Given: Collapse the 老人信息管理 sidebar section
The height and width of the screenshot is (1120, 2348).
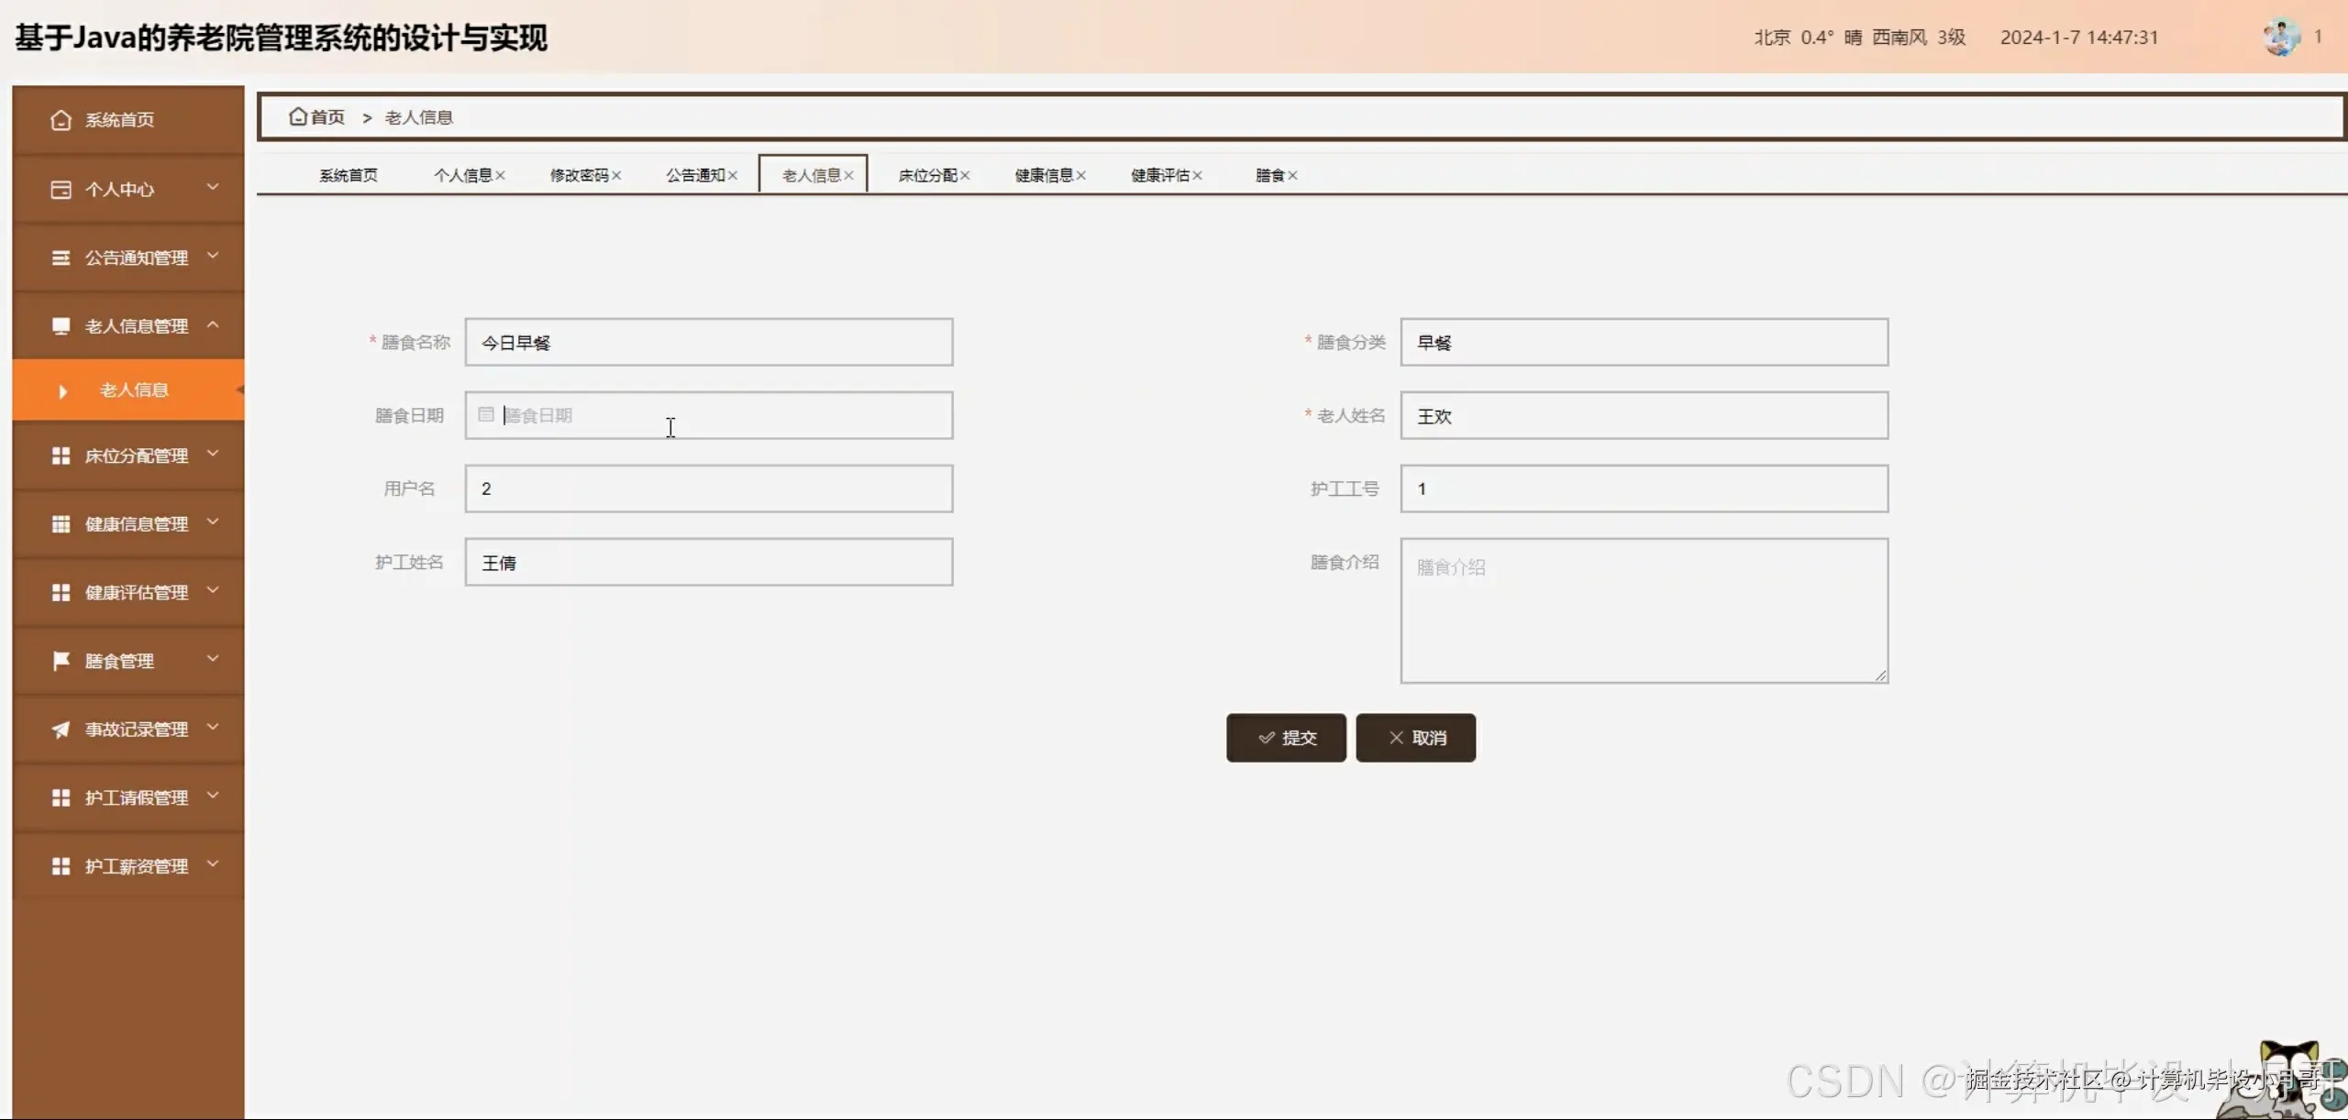Looking at the screenshot, I should coord(213,324).
